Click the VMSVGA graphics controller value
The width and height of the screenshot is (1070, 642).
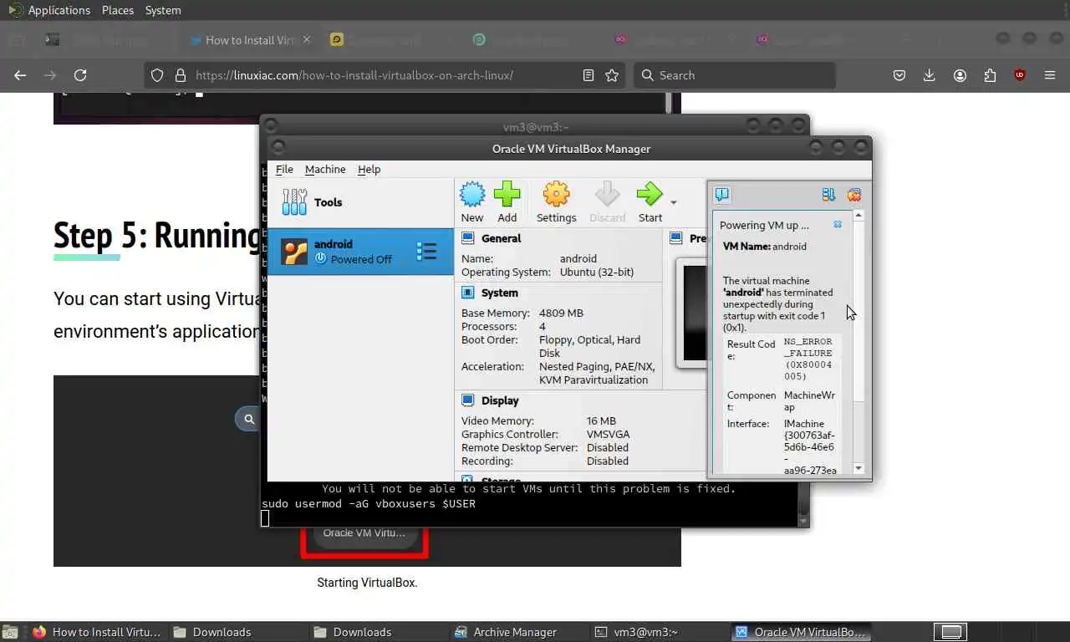pos(608,434)
